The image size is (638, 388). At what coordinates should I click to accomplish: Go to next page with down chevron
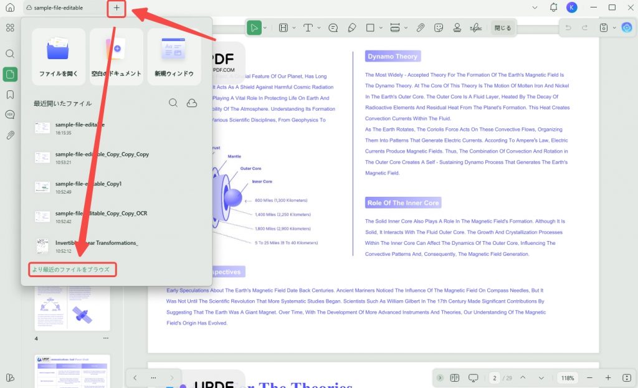(541, 378)
